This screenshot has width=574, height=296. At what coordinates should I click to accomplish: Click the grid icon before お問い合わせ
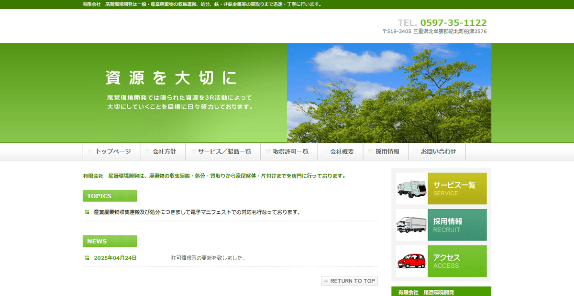click(x=416, y=151)
